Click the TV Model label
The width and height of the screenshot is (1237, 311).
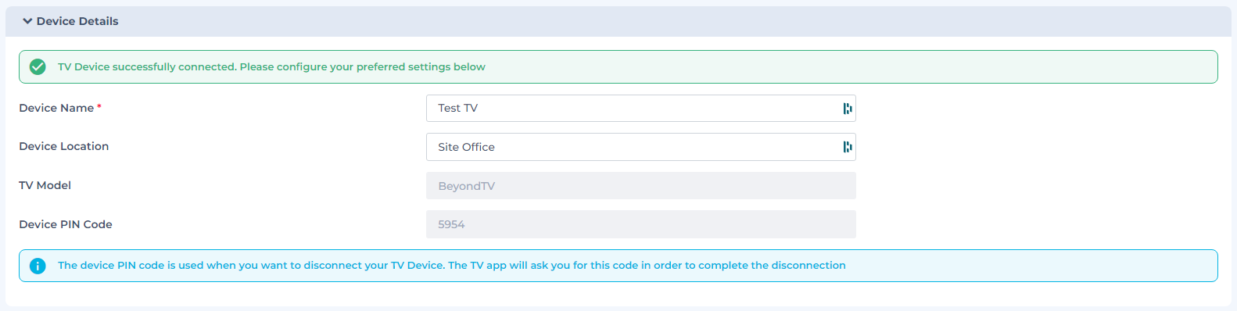coord(45,185)
